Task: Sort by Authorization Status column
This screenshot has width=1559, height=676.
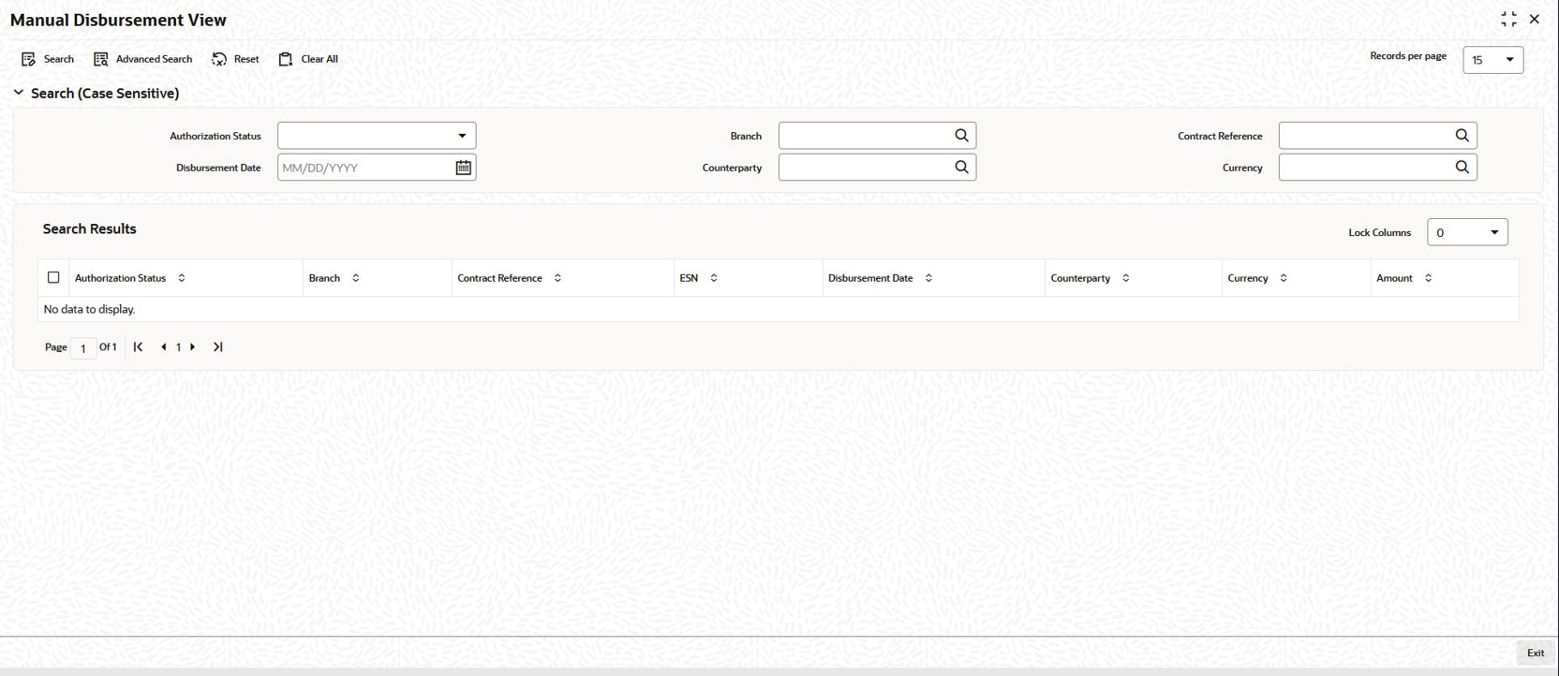Action: 182,278
